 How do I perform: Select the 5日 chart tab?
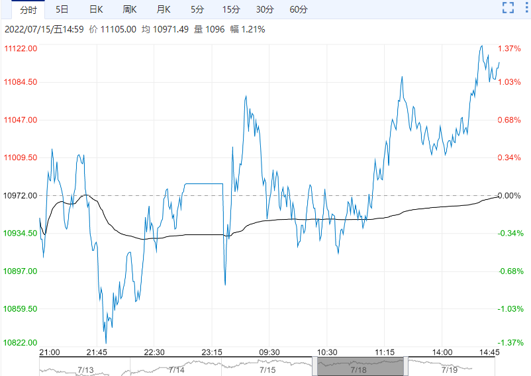click(x=62, y=9)
